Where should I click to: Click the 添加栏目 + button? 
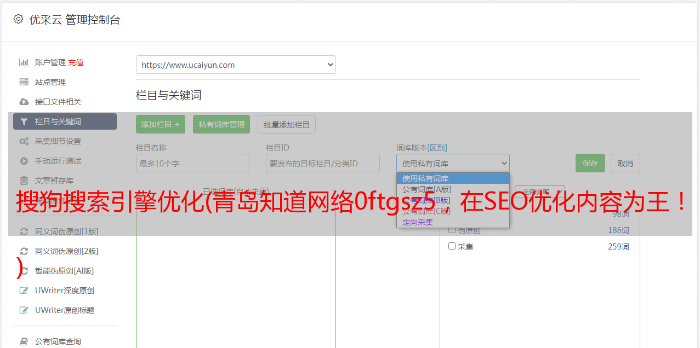[161, 124]
